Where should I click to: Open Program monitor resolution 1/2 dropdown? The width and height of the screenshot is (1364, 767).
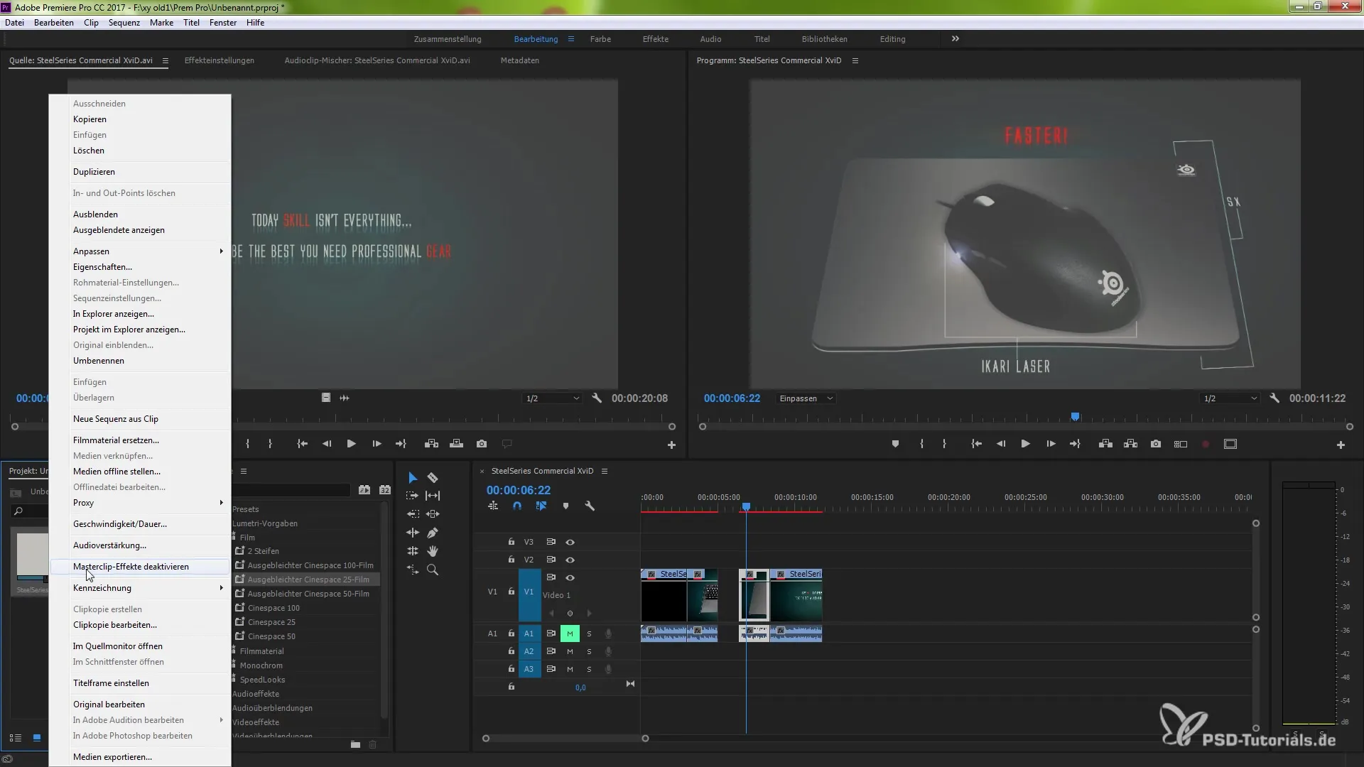click(1230, 398)
